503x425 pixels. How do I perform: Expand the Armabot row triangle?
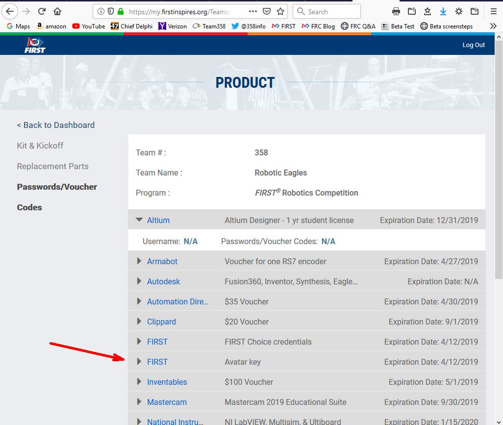coord(139,261)
